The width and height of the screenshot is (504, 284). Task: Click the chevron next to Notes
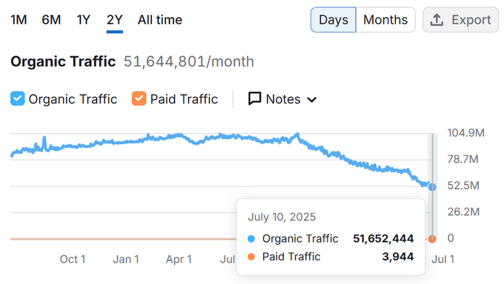(311, 100)
